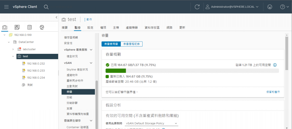Open 效能 under vSAN
This screenshot has height=129, width=292.
click(x=69, y=97)
